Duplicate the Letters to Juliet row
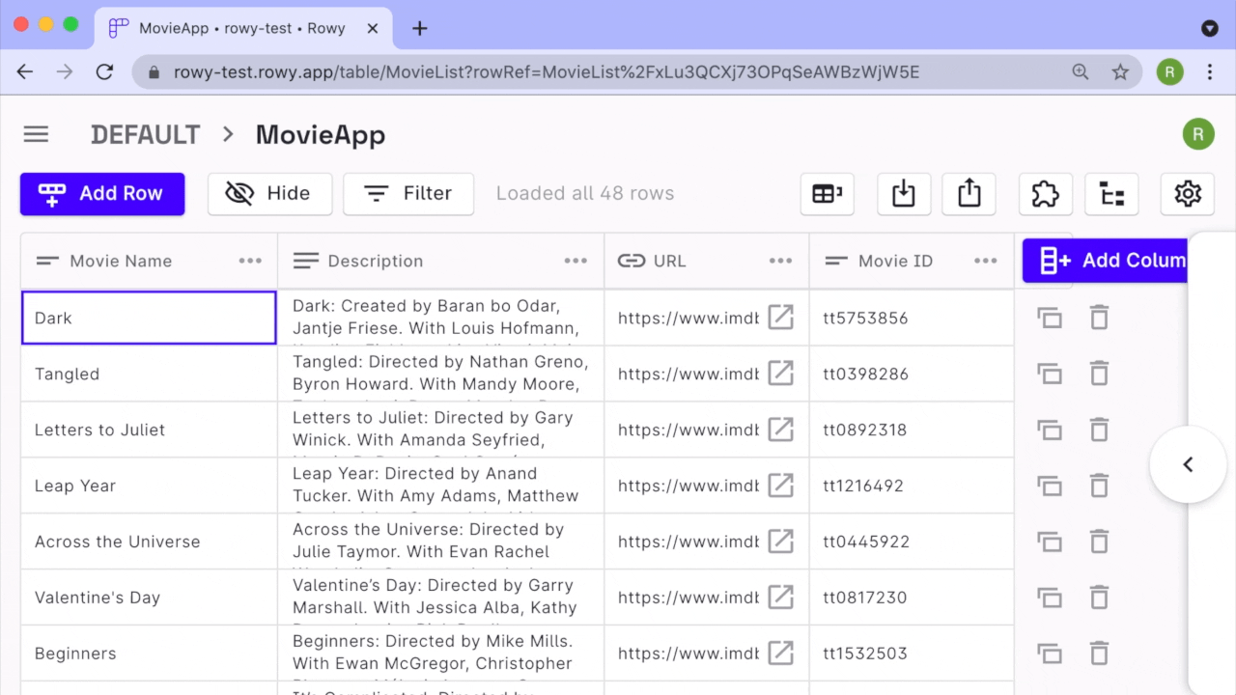 pyautogui.click(x=1050, y=430)
